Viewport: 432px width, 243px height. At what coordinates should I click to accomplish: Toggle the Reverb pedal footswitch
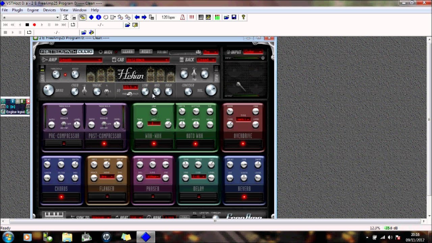[244, 197]
